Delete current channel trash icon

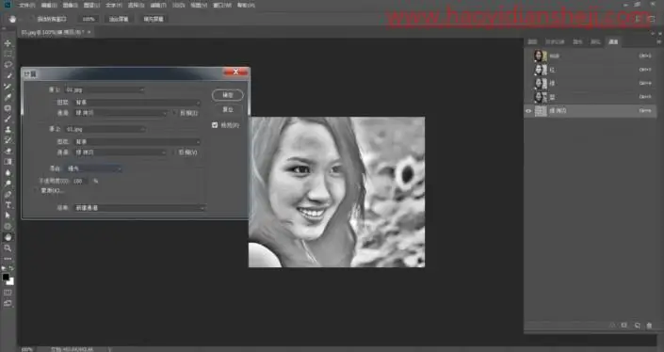[x=649, y=326]
